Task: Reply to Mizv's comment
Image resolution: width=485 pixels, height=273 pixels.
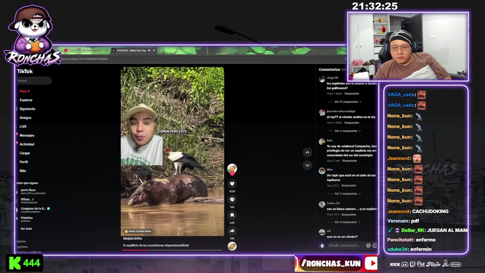Action: [x=349, y=186]
